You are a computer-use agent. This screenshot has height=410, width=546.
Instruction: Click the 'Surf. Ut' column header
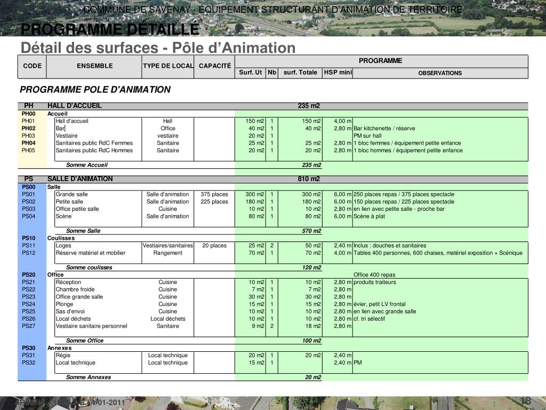point(251,73)
